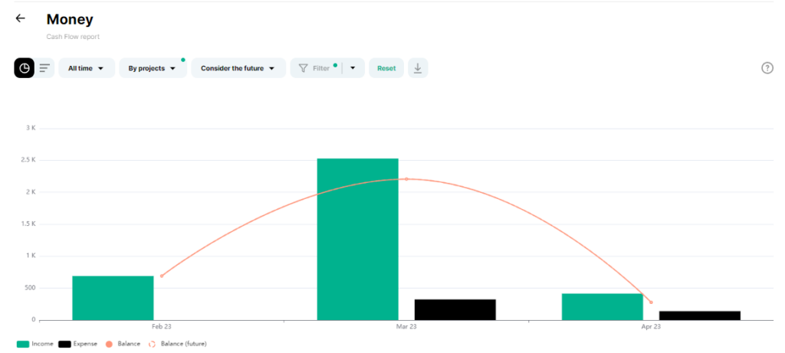This screenshot has width=785, height=353.
Task: Select the Feb 23 income bar
Action: click(x=113, y=298)
